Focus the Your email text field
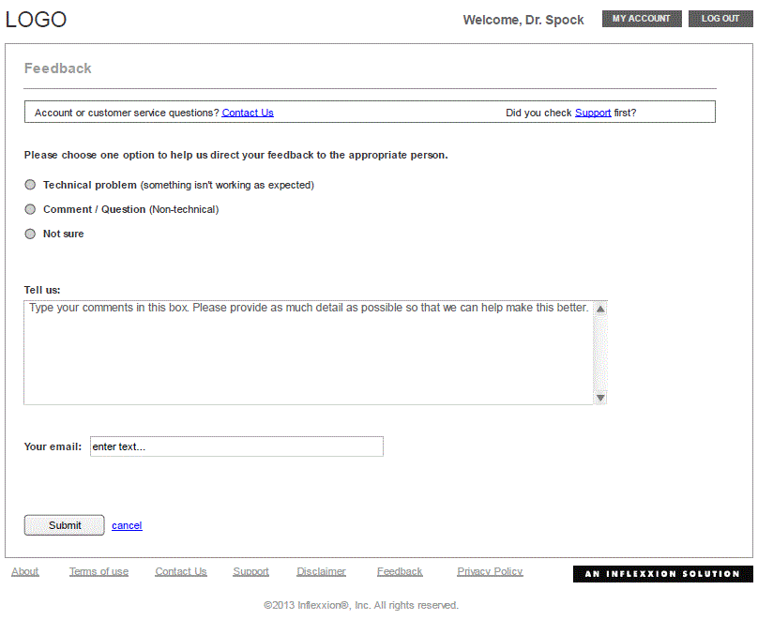Screen dimensions: 773x620 (236, 446)
